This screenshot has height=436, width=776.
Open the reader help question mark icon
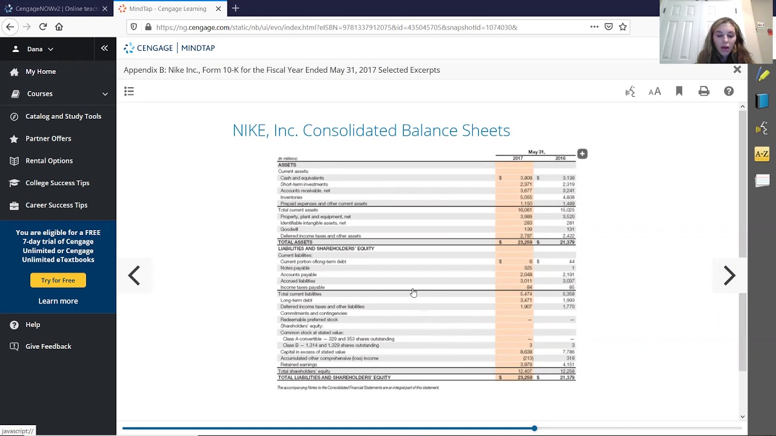[x=729, y=91]
